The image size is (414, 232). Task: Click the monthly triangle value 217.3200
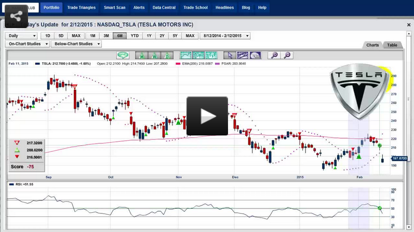(34, 143)
